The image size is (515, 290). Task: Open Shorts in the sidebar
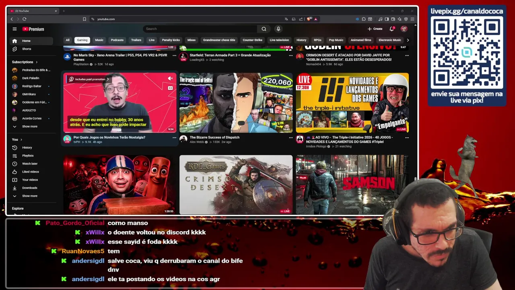(x=31, y=49)
